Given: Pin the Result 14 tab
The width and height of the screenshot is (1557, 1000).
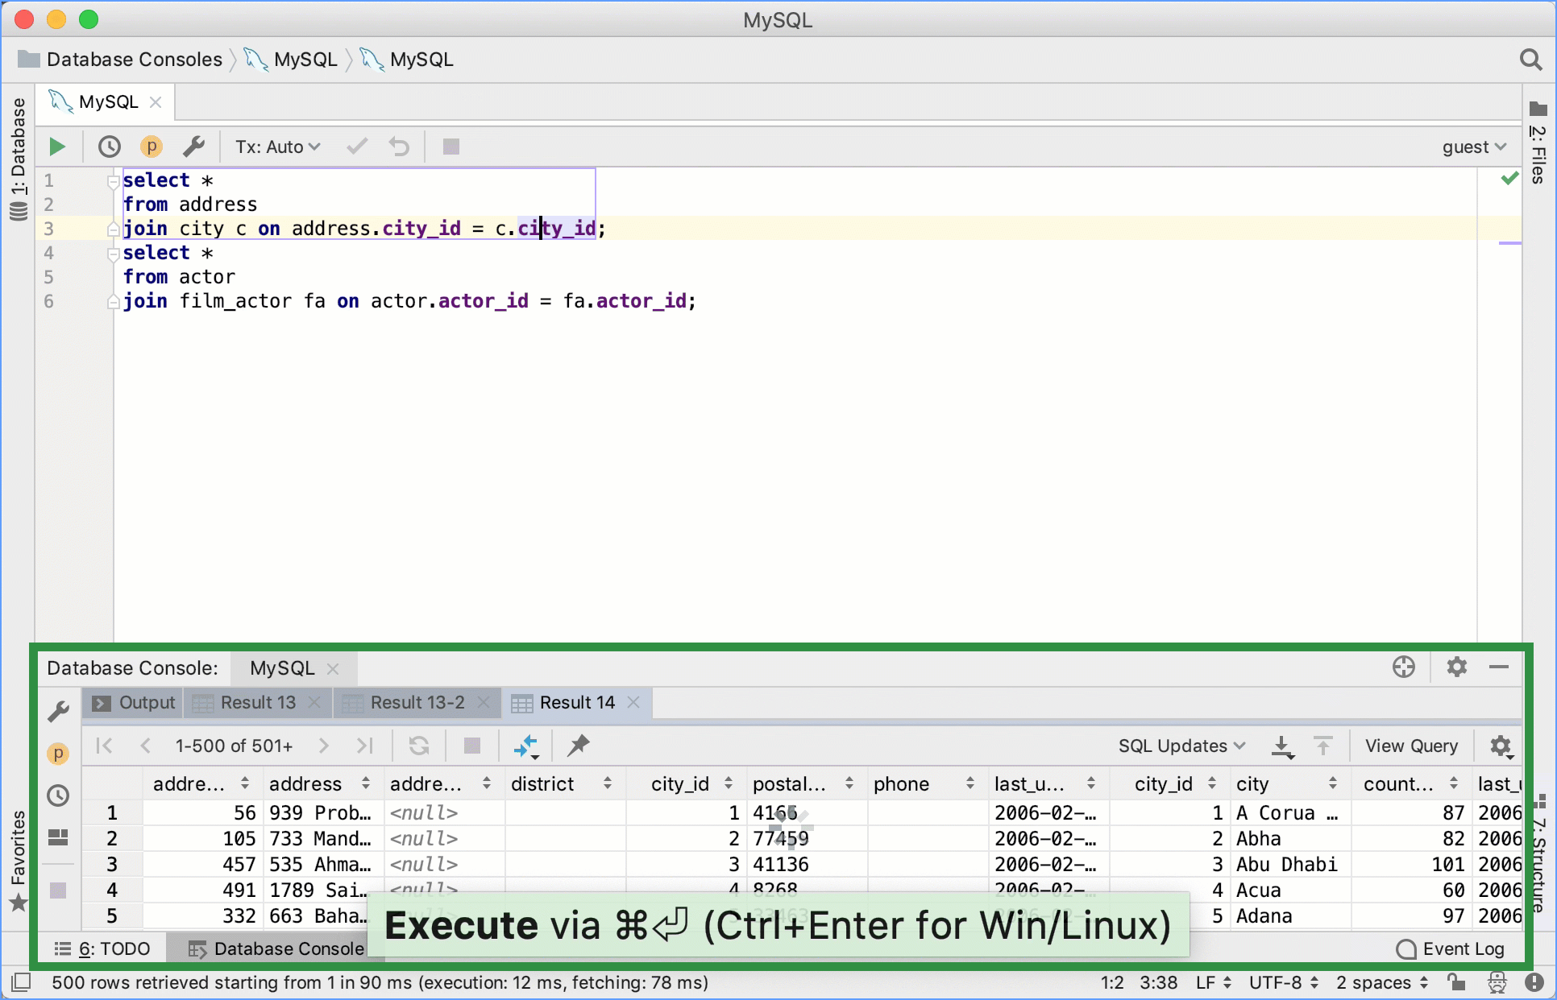Looking at the screenshot, I should 578,746.
